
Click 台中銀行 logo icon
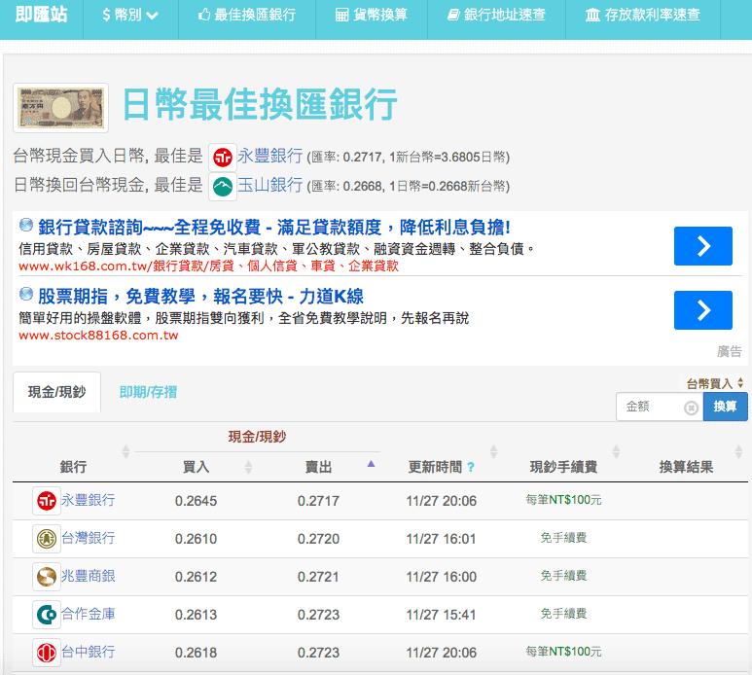coord(47,653)
